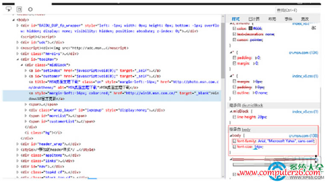325x182 pixels.
Task: Collapse the body element node
Action: pyautogui.click(x=13, y=20)
